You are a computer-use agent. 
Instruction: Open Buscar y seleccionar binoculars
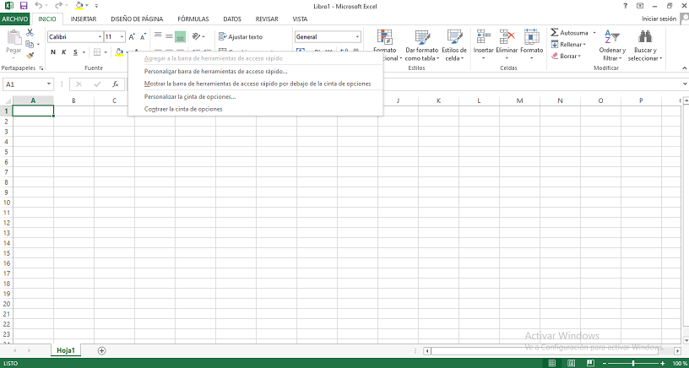pyautogui.click(x=645, y=46)
